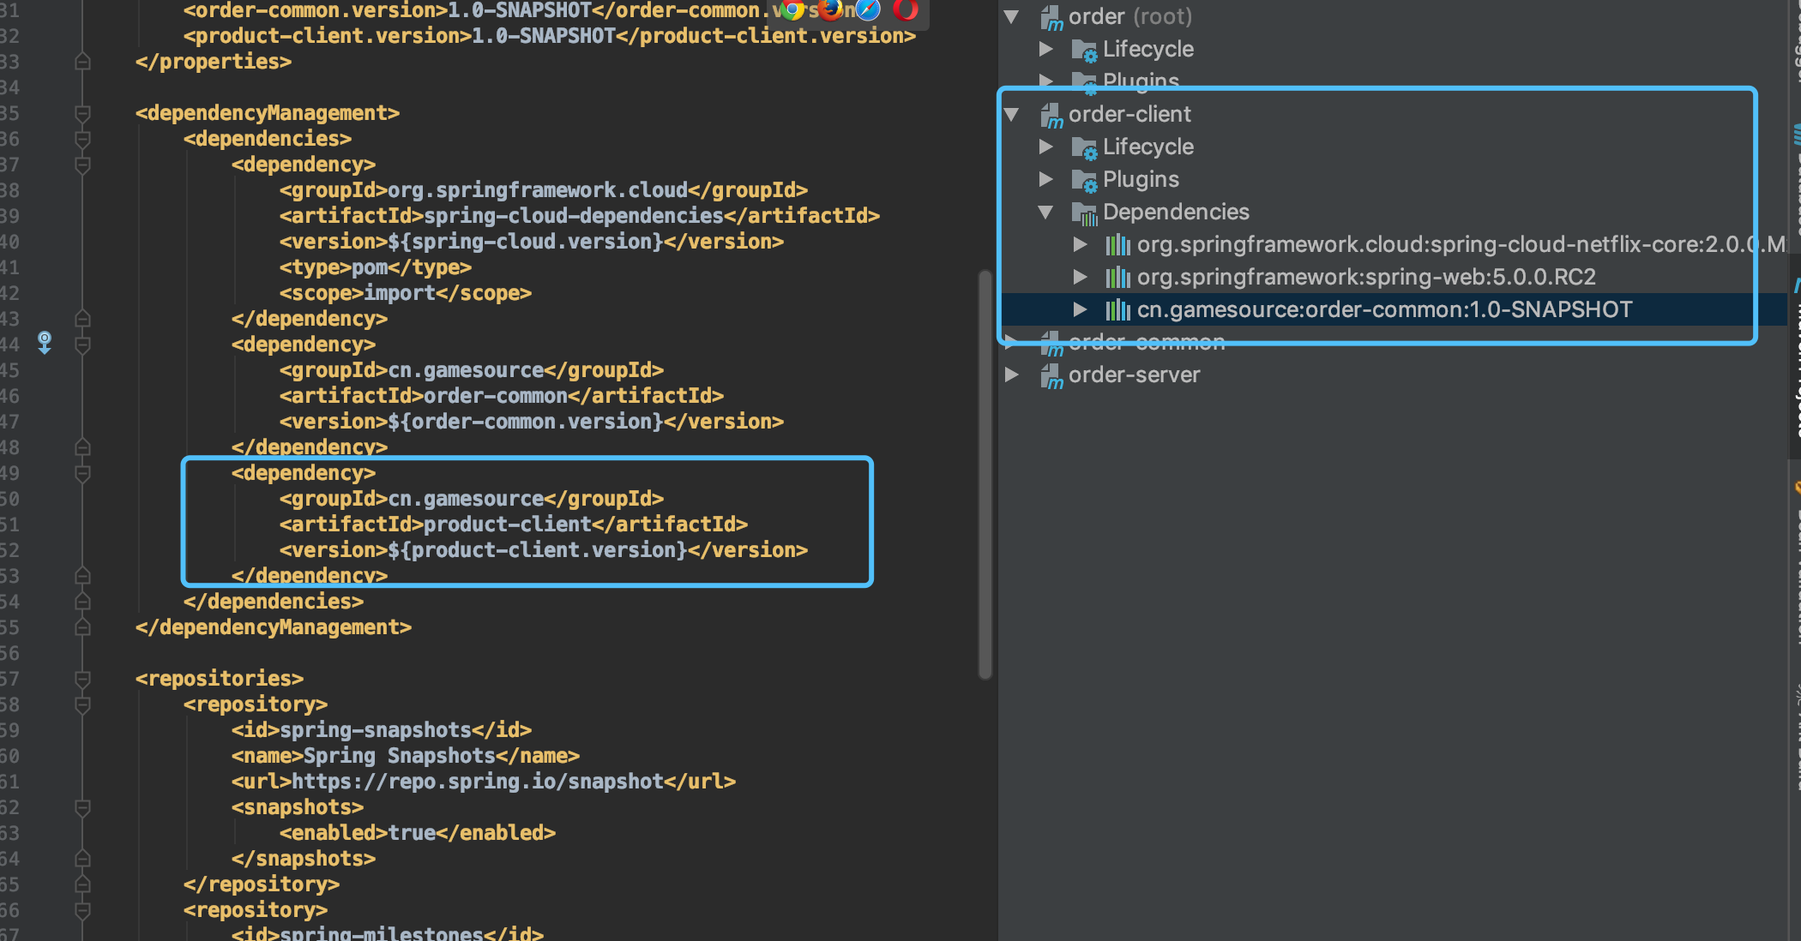
Task: Click library icon of spring-cloud-netflix-core dependency
Action: [x=1117, y=245]
